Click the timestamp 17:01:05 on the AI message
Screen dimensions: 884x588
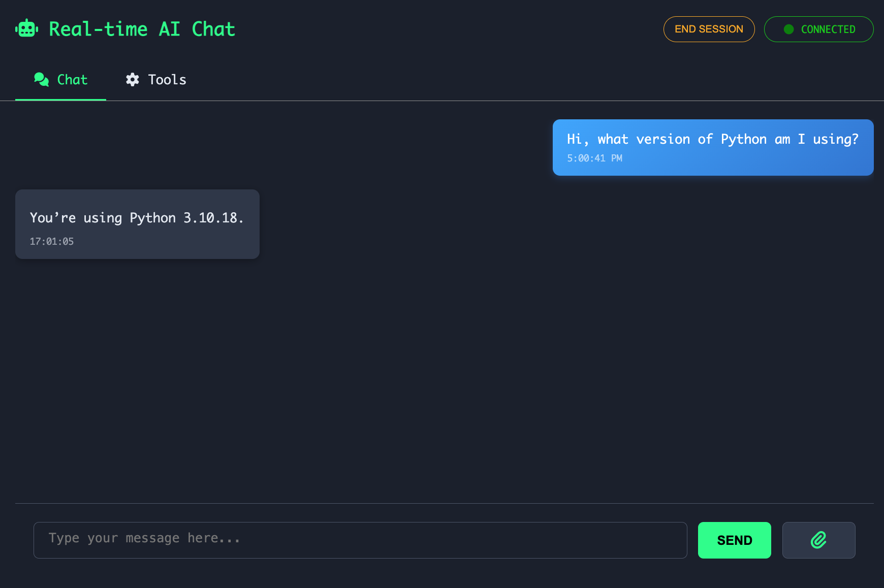pos(52,241)
